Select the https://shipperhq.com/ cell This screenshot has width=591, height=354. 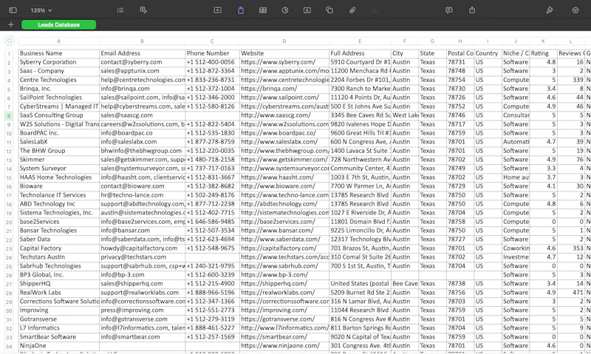coord(284,284)
